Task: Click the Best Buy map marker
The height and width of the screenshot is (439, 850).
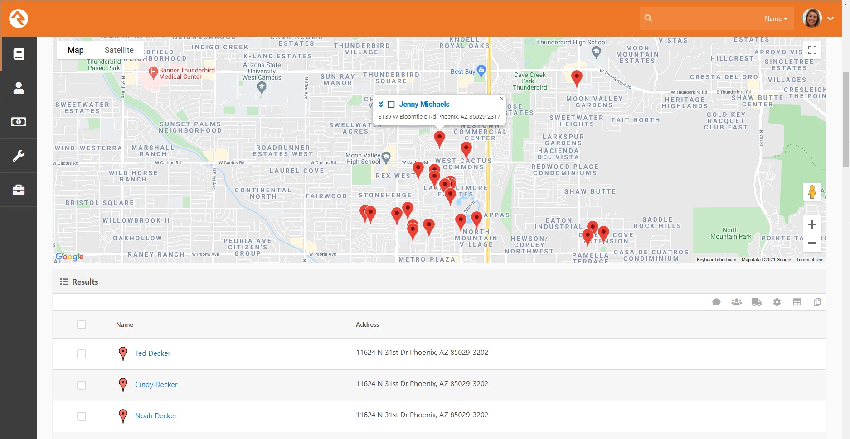Action: click(481, 70)
